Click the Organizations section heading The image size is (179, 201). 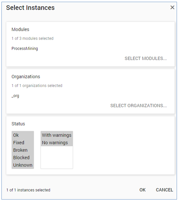click(x=26, y=77)
